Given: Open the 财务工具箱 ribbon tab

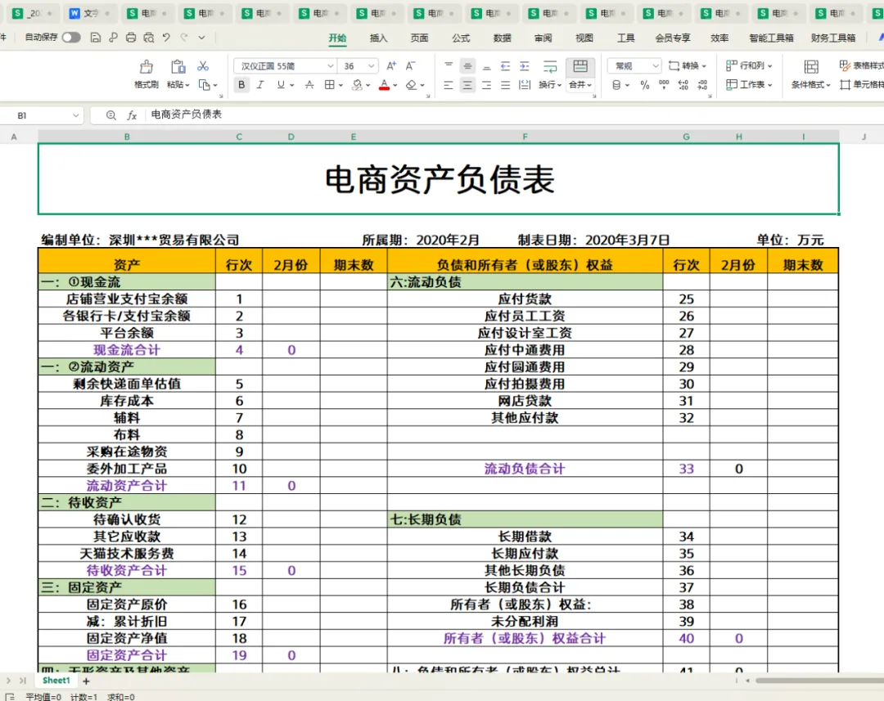Looking at the screenshot, I should click(833, 38).
